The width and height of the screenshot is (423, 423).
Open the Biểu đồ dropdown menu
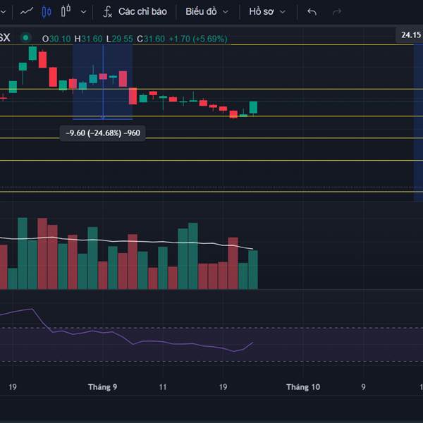(x=207, y=12)
